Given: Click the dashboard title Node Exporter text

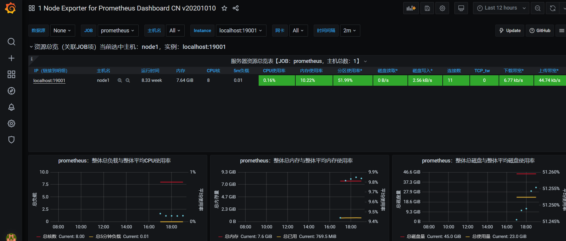Looking at the screenshot, I should tap(127, 8).
